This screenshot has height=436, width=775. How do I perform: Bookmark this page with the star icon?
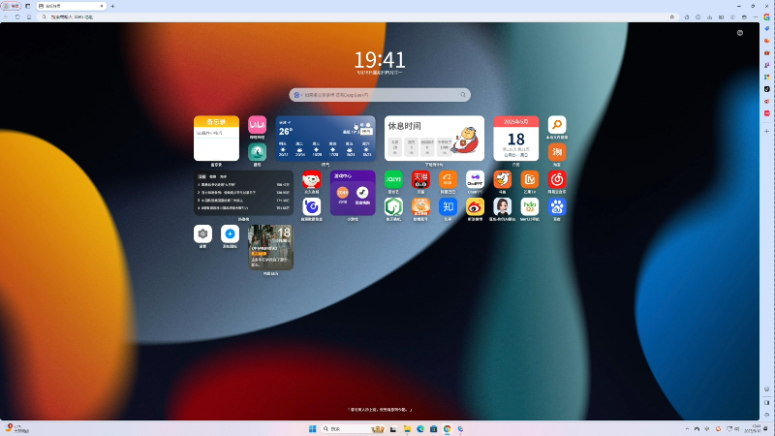click(671, 16)
